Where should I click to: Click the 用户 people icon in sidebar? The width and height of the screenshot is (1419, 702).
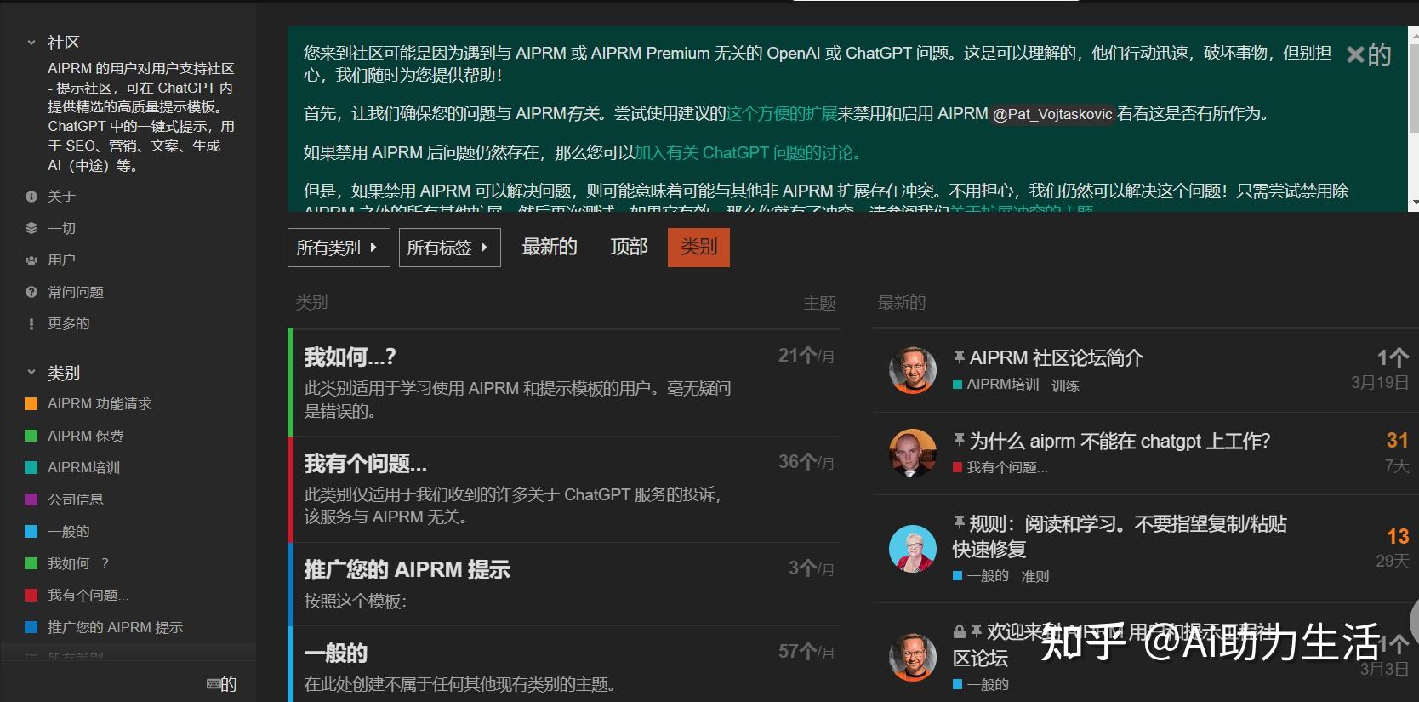pyautogui.click(x=31, y=260)
